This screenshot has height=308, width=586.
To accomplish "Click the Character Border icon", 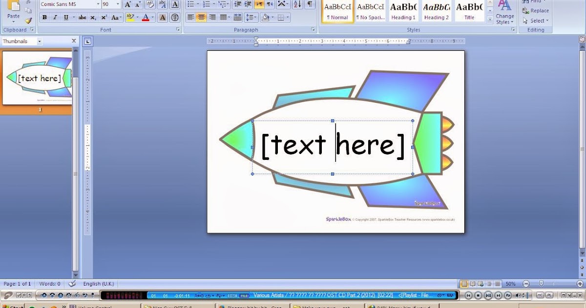I will coord(175,4).
